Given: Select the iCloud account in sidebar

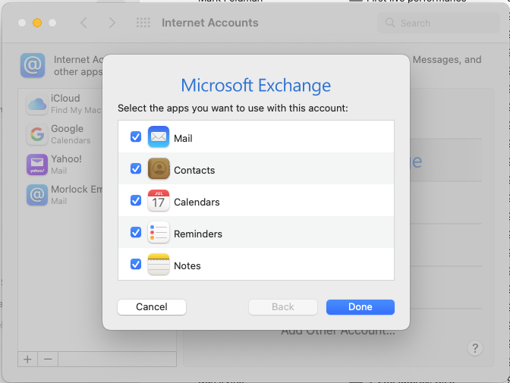Looking at the screenshot, I should [64, 104].
